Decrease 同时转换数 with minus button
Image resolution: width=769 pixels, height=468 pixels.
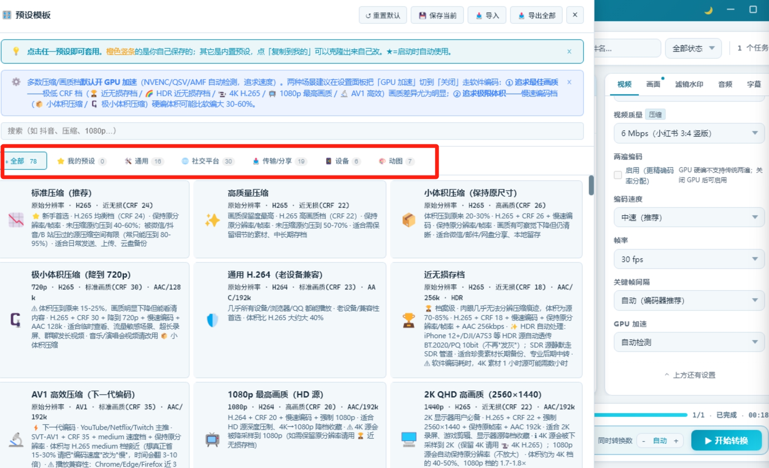644,441
